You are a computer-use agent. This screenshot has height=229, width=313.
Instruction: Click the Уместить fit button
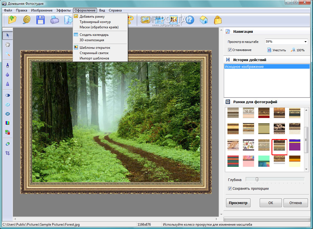coord(276,50)
